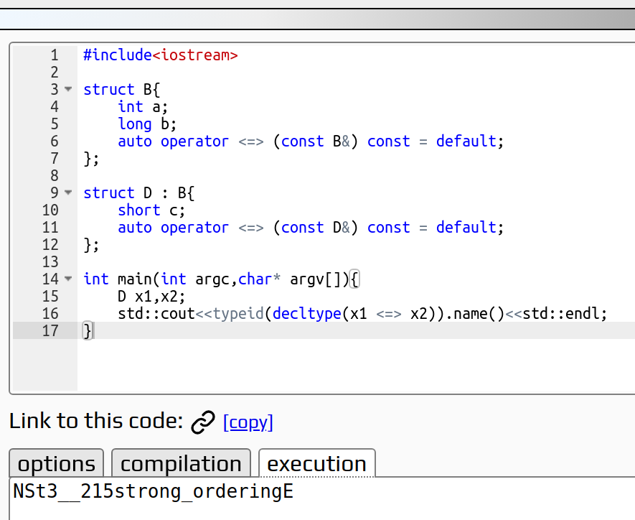The image size is (635, 520).
Task: Click 'int a;' on line 4
Action: 143,106
